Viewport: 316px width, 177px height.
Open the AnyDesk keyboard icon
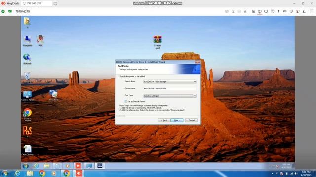285,11
